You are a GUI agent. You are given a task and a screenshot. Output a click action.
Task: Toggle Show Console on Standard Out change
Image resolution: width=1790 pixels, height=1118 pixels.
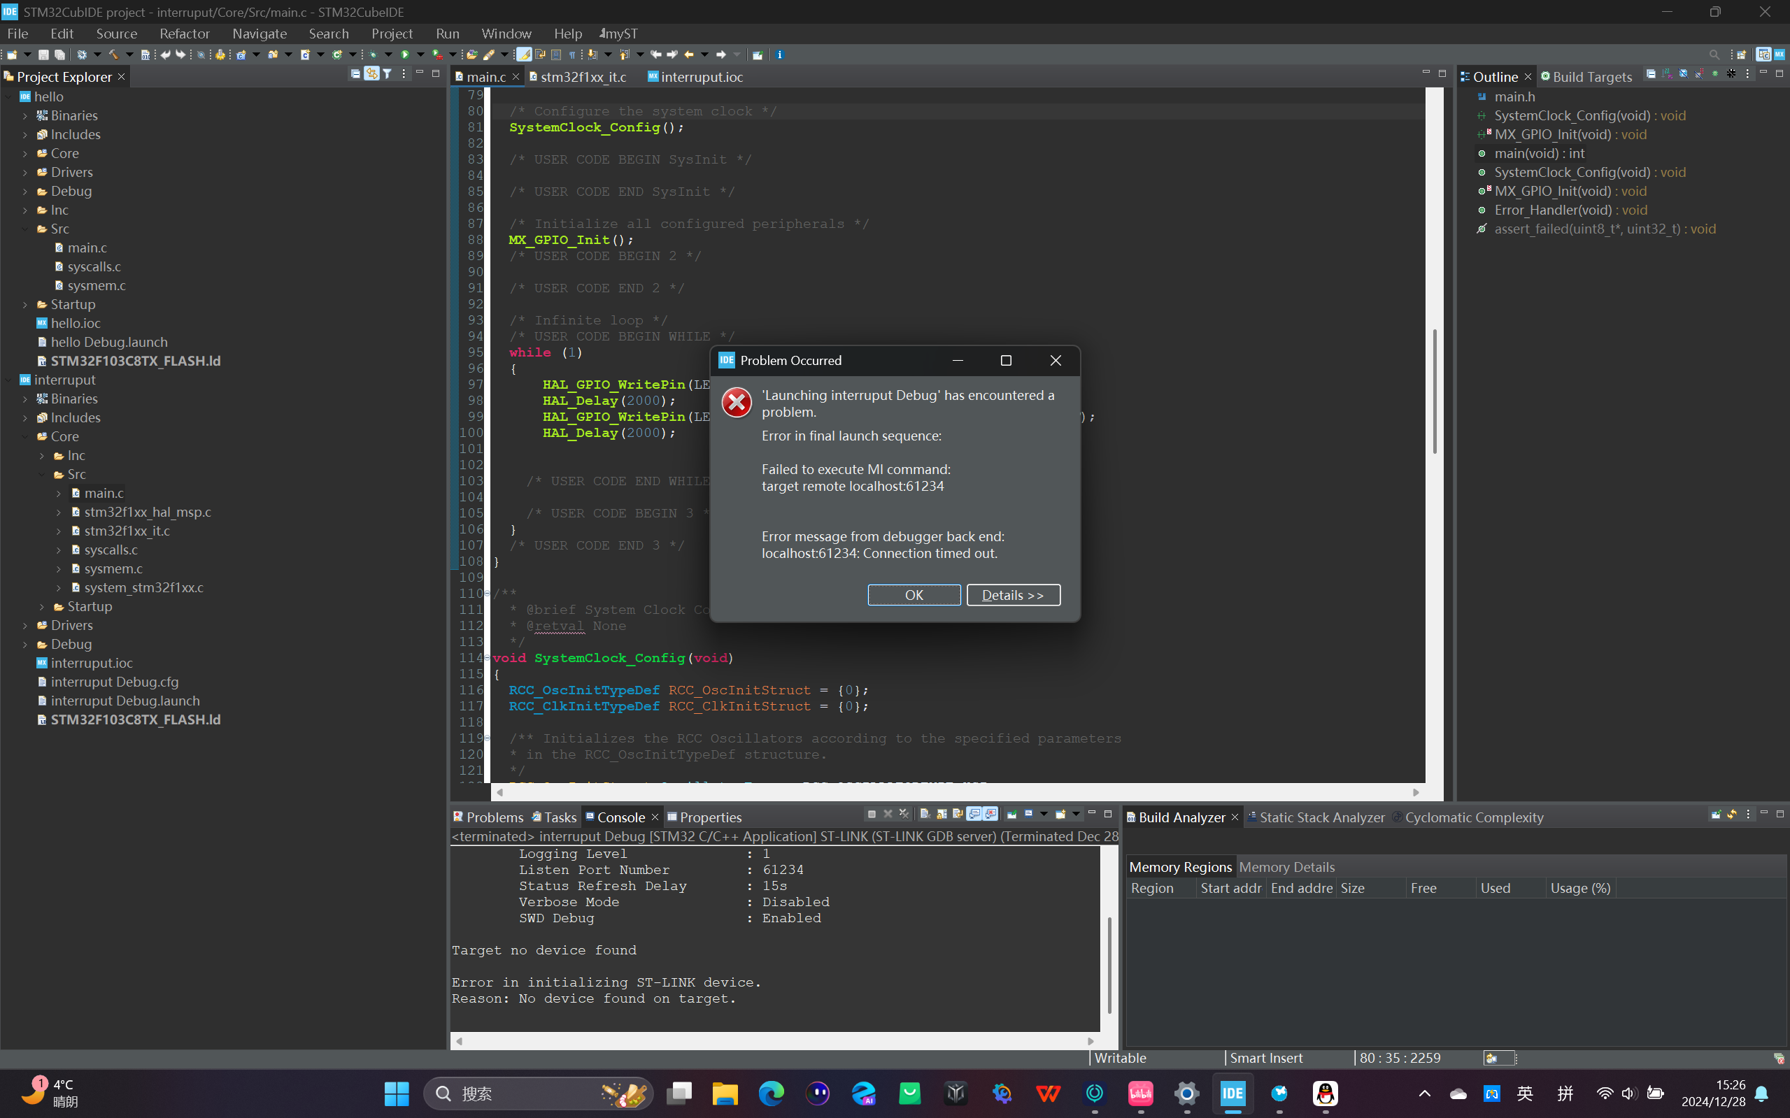click(x=974, y=814)
